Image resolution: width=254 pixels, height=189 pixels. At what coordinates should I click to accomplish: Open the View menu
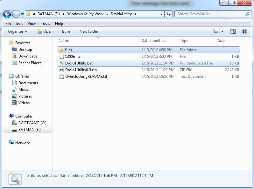click(x=32, y=24)
